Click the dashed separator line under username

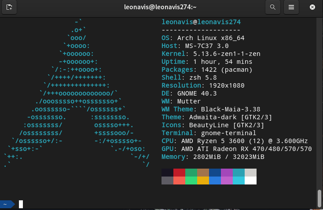point(201,30)
